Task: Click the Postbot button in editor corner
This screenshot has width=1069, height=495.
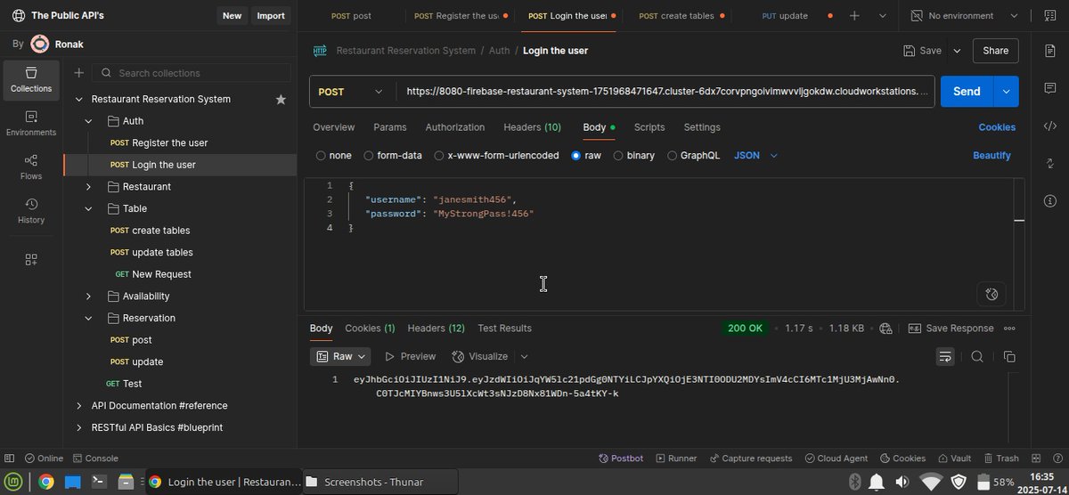Action: pyautogui.click(x=991, y=294)
